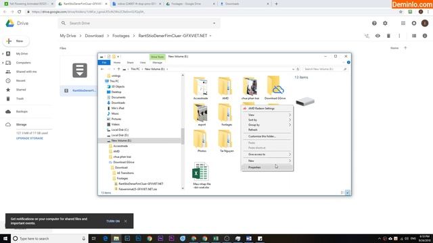Viewport: 433px width, 243px height.
Task: Open the Drive search options dropdown arrow
Action: [214, 23]
